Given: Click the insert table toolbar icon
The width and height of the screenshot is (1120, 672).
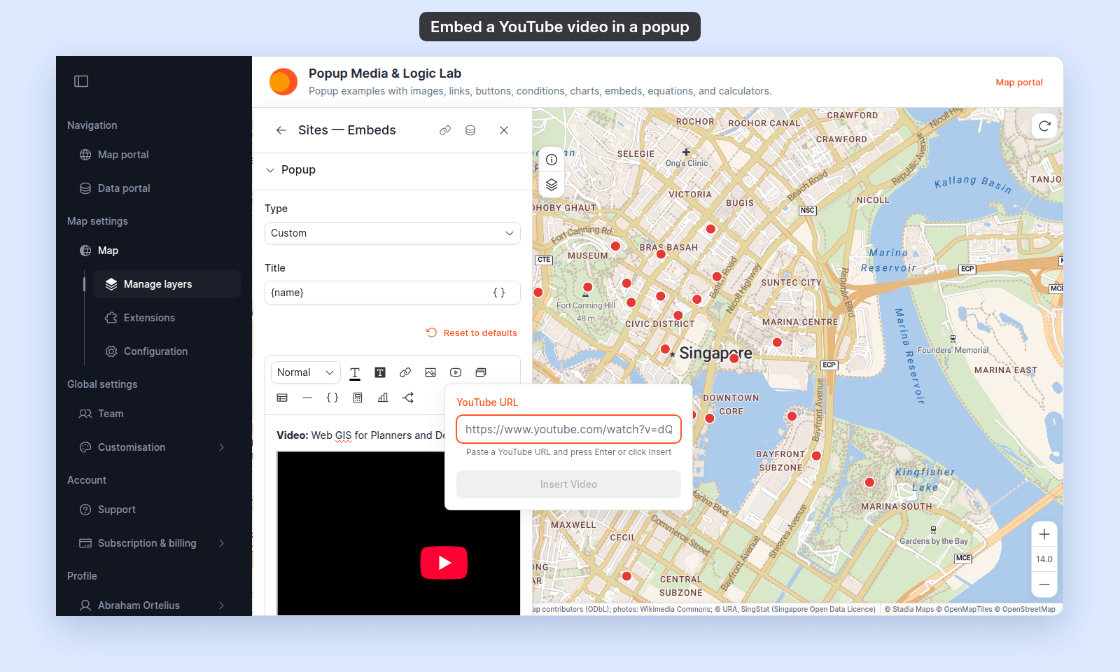Looking at the screenshot, I should (x=282, y=398).
